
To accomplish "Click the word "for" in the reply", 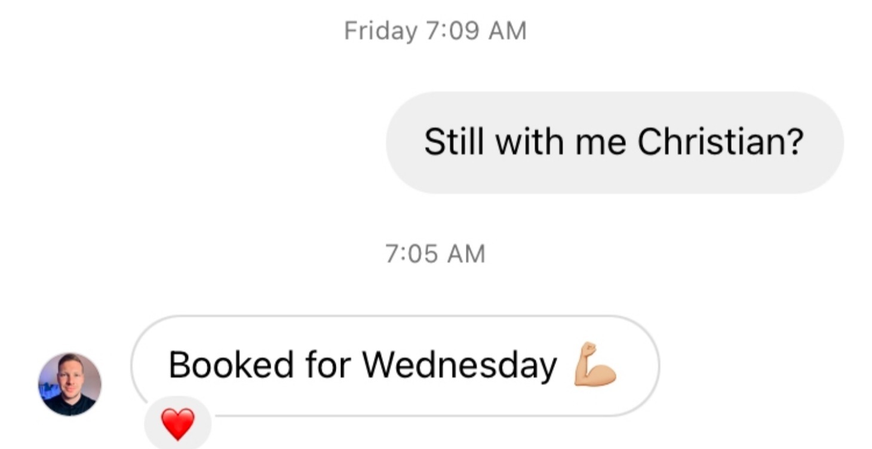I will click(x=327, y=364).
